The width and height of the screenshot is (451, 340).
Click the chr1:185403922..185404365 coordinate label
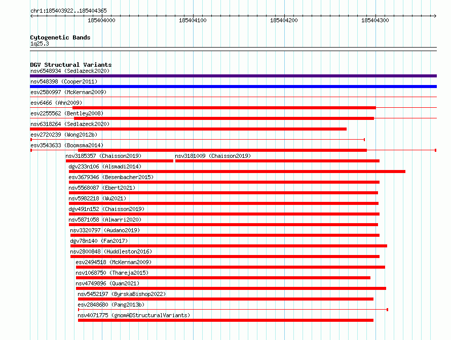[68, 11]
